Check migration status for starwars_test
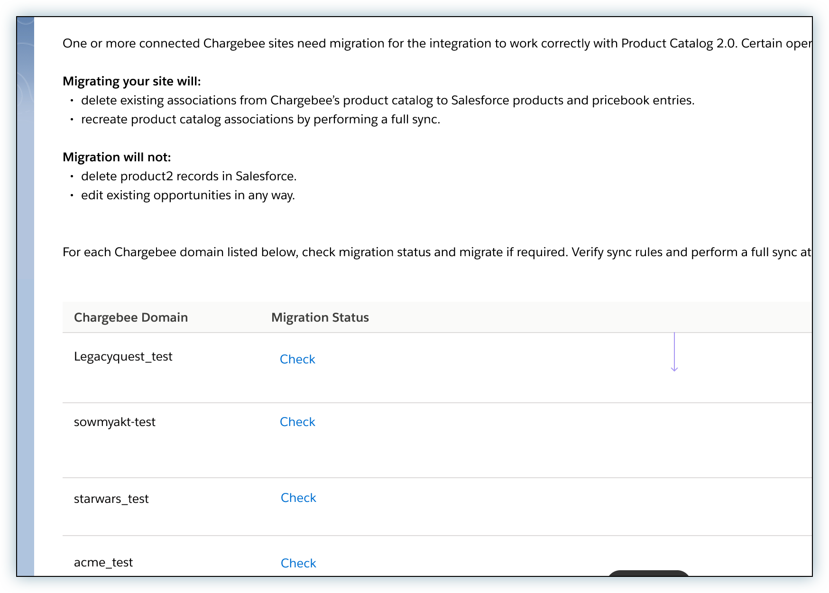This screenshot has width=829, height=593. coord(298,498)
